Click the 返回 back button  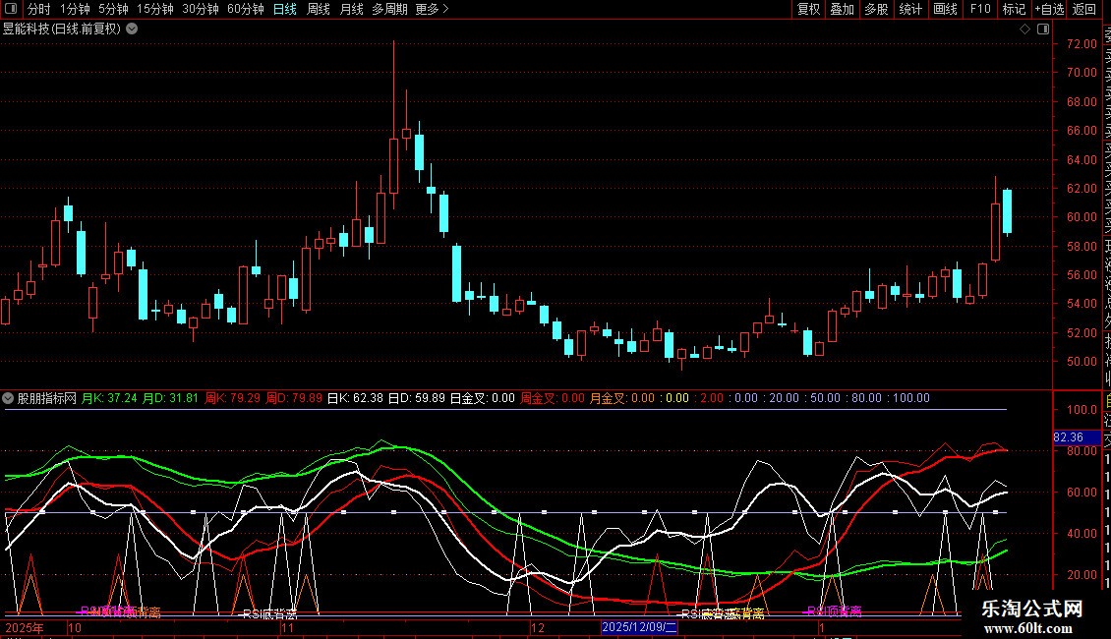click(1084, 9)
